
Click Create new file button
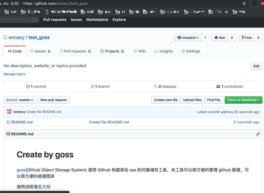(x=166, y=100)
